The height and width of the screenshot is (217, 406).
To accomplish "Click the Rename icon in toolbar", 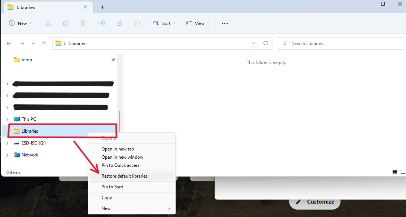I will pos(102,23).
